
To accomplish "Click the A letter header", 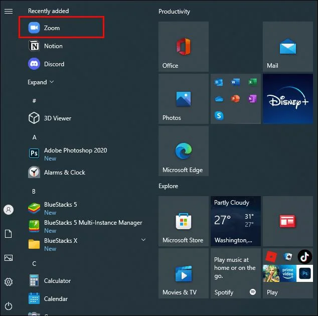I will click(35, 137).
